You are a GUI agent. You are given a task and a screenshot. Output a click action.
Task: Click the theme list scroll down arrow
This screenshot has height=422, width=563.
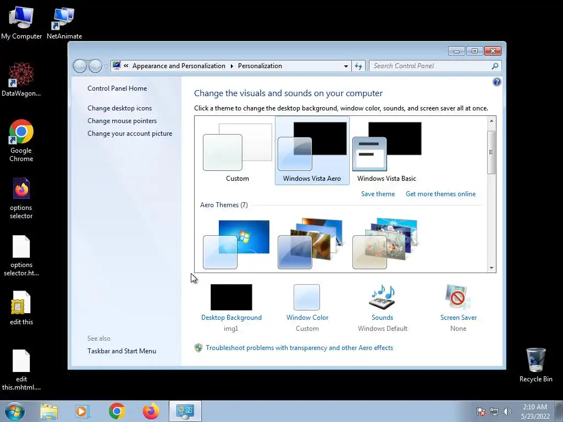[x=492, y=268]
